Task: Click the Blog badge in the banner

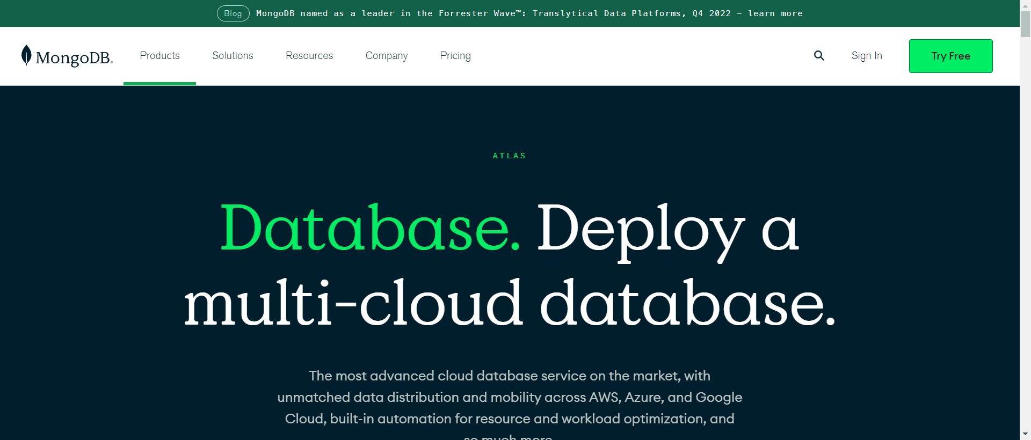Action: point(233,13)
